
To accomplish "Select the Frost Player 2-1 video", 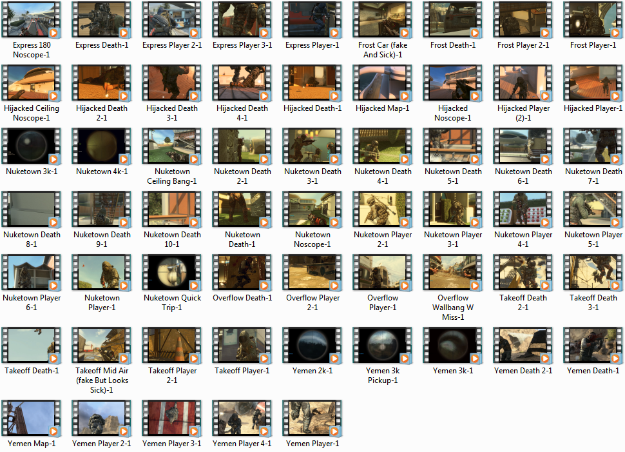I will point(523,19).
